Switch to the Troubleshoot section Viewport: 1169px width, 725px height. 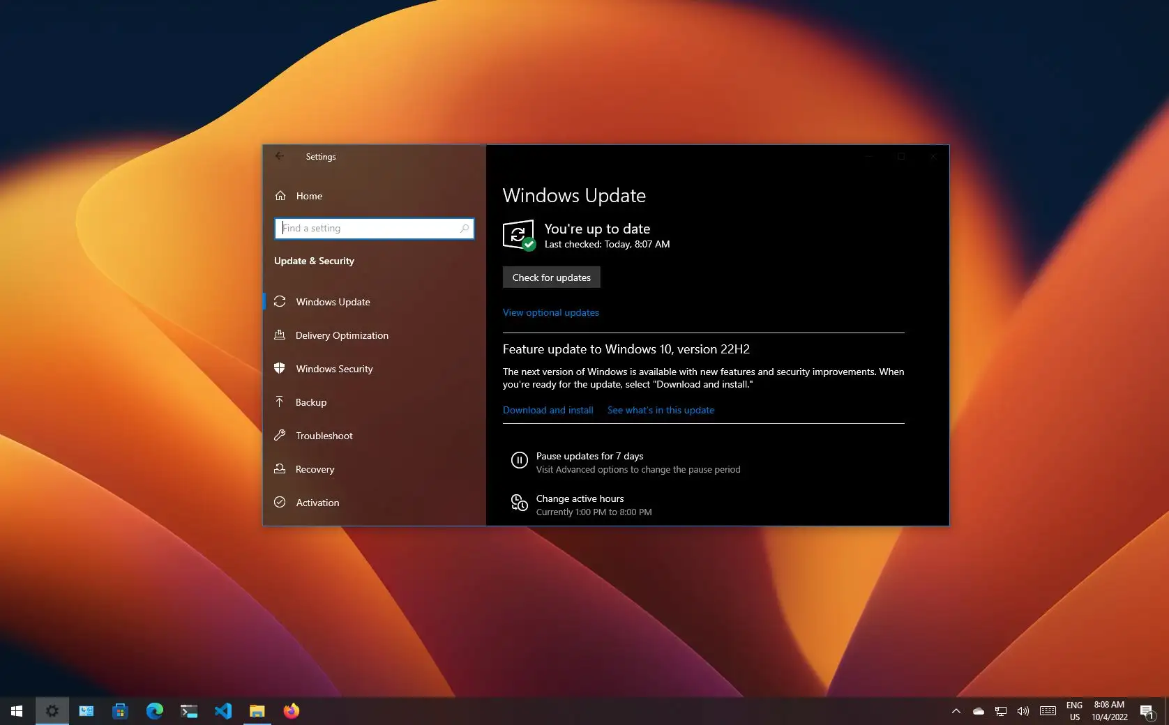point(324,436)
